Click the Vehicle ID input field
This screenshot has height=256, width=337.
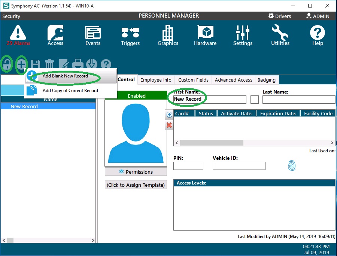[x=239, y=166]
